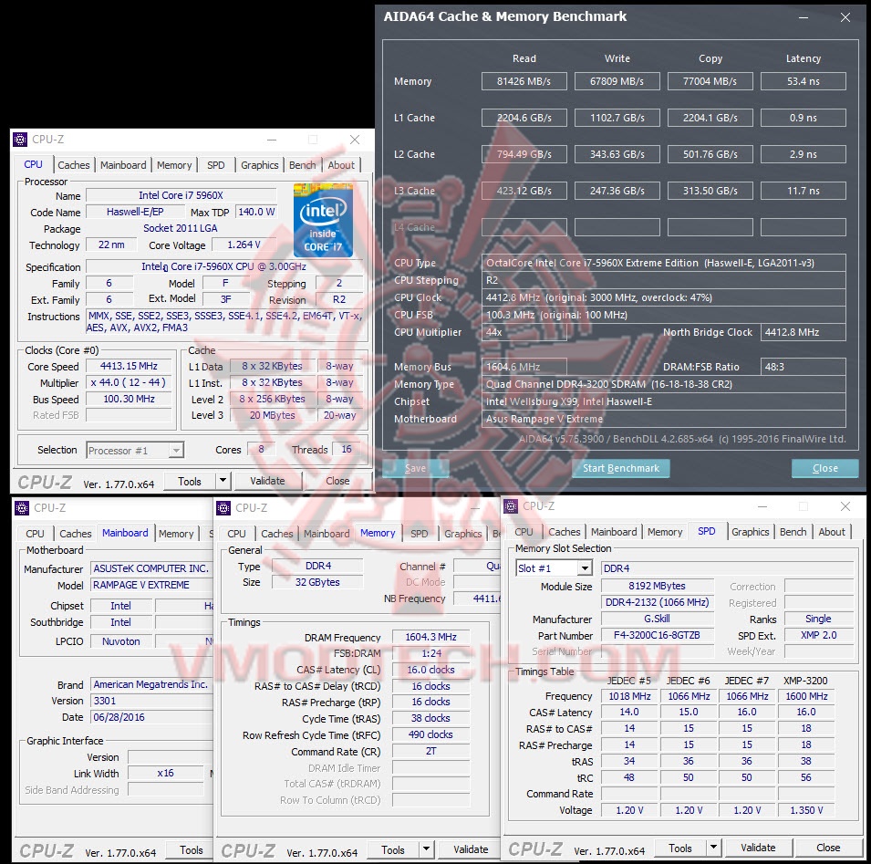Click Max TDP 140.0 W value
Screen dimensions: 871x864
tap(256, 212)
